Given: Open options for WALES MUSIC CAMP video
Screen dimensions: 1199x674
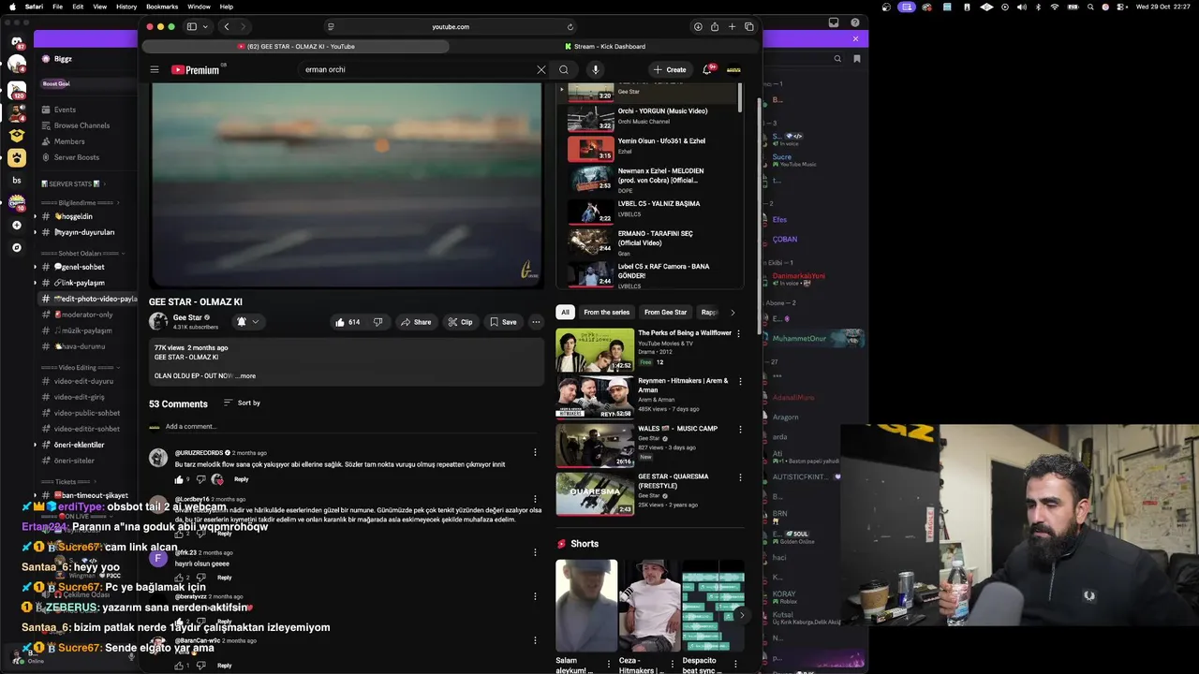Looking at the screenshot, I should click(x=739, y=430).
